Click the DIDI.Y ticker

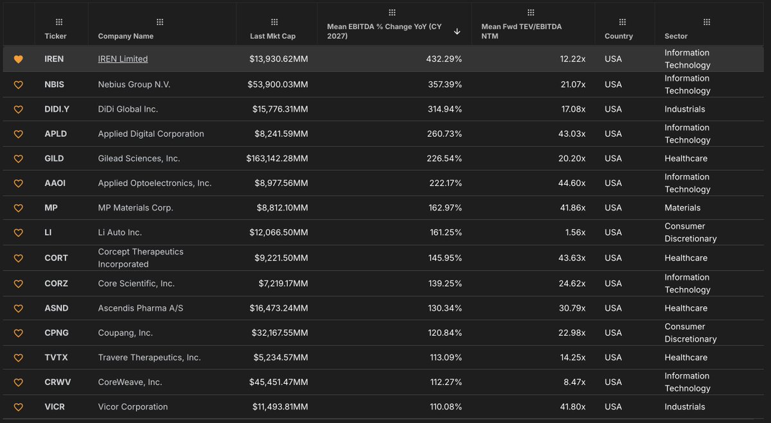click(x=57, y=109)
